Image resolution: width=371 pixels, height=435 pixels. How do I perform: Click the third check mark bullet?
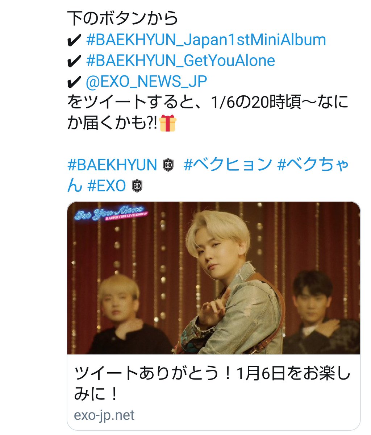[74, 82]
